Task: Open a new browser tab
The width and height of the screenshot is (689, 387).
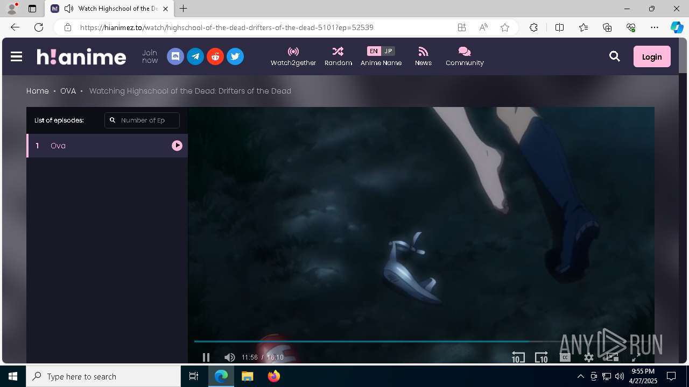Action: [184, 9]
